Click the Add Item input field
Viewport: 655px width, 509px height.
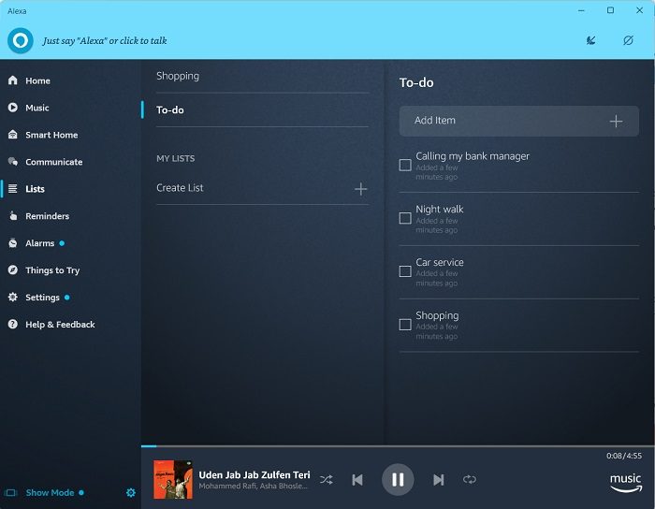pyautogui.click(x=518, y=121)
